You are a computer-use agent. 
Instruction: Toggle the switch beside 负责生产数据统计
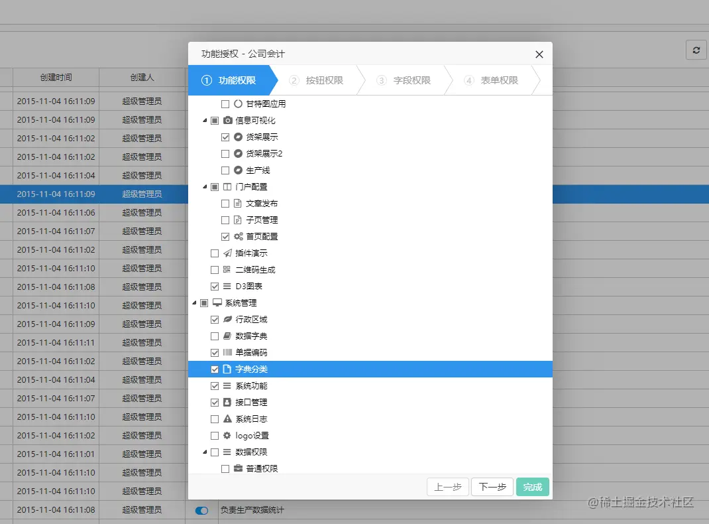pyautogui.click(x=201, y=511)
